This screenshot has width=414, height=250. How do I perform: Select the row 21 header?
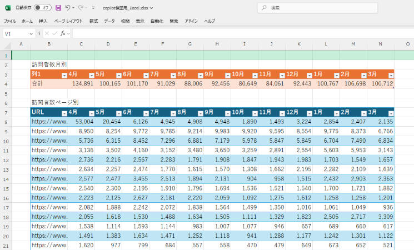pos(6,246)
